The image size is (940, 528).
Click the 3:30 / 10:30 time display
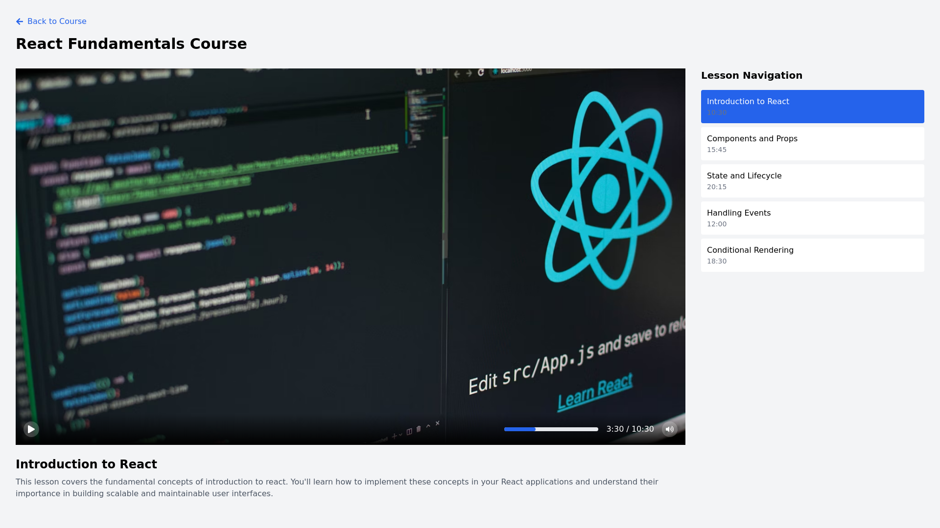coord(630,429)
